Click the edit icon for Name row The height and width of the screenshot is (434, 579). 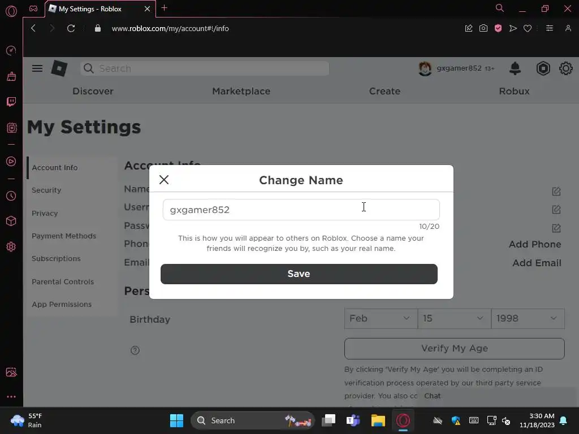(556, 191)
